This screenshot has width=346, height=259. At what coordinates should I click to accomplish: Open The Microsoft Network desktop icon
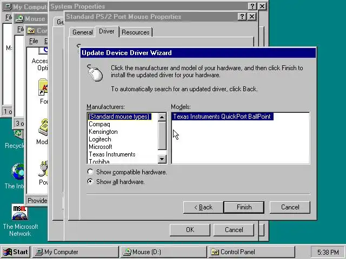tap(20, 220)
